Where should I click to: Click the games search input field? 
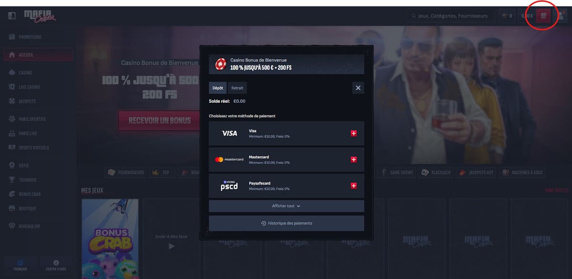coord(452,16)
